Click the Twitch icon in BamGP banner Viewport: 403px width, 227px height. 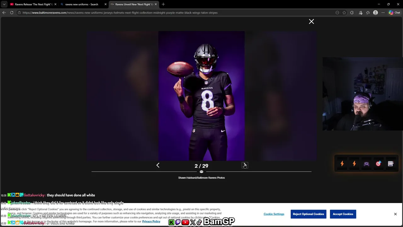[x=178, y=222]
